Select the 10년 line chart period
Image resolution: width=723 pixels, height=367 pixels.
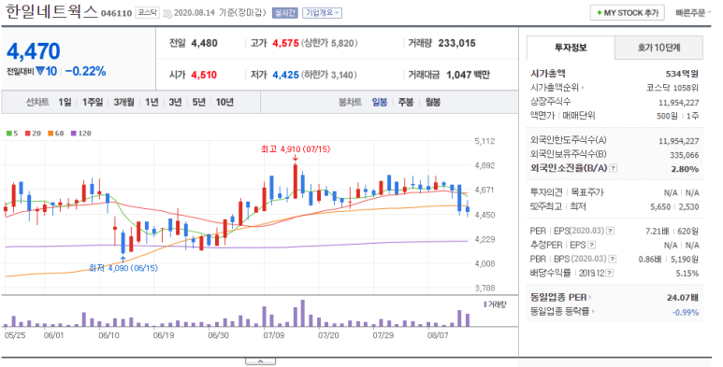tap(225, 102)
